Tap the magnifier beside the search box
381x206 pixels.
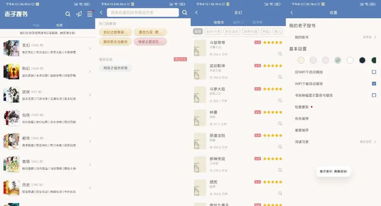coord(185,12)
